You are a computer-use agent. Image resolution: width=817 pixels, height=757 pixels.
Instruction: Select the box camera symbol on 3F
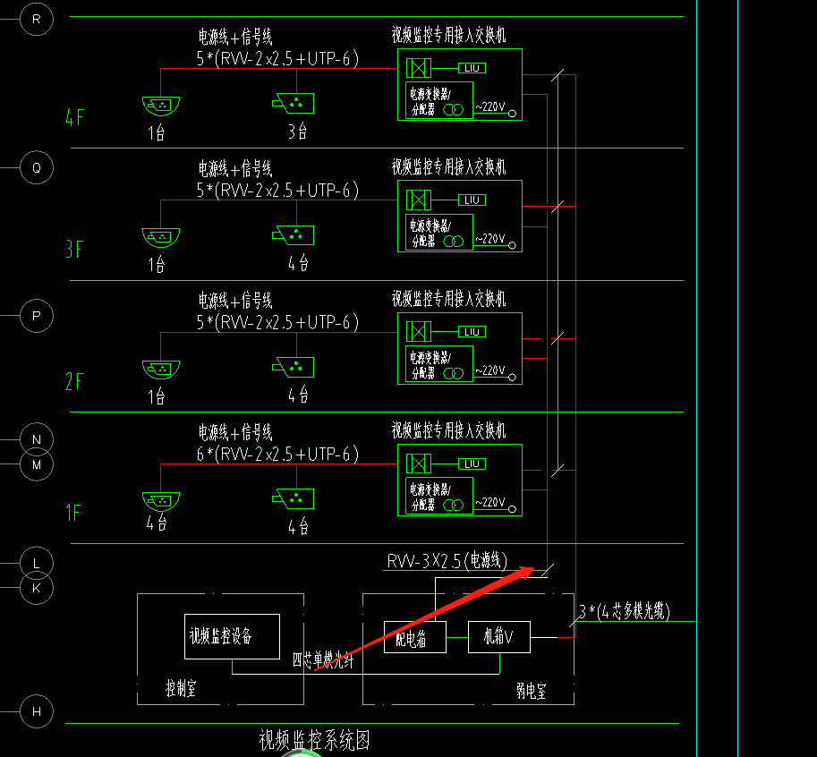pyautogui.click(x=294, y=235)
